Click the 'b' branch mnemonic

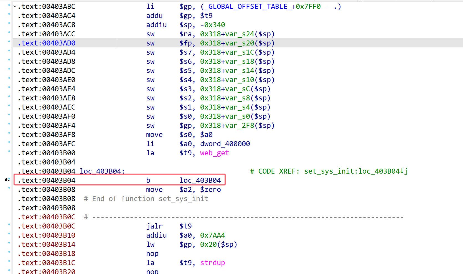click(148, 180)
